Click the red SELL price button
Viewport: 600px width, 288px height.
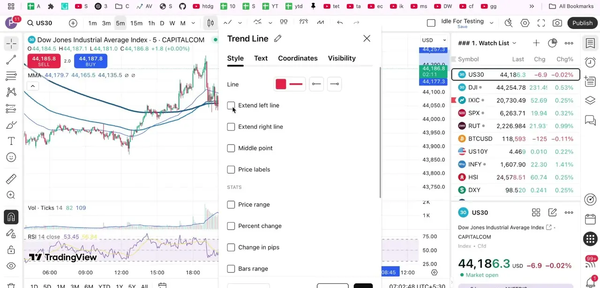coord(44,61)
